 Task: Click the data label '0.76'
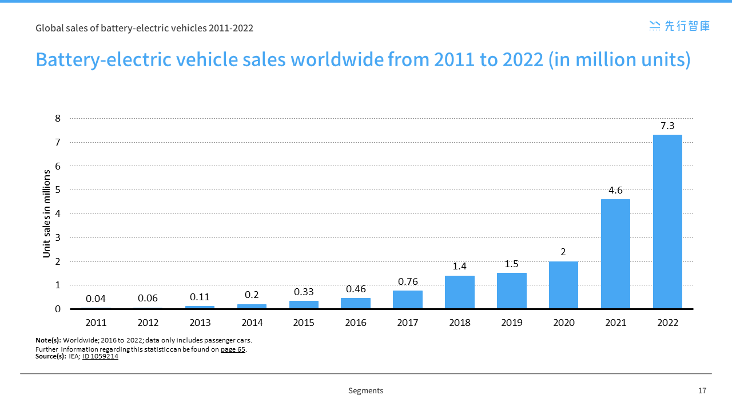point(408,281)
